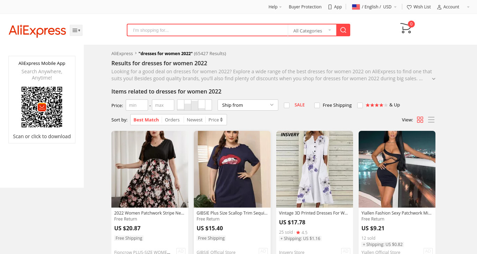Viewport: 477px width, 254px height.
Task: Click the search input field
Action: coord(207,30)
